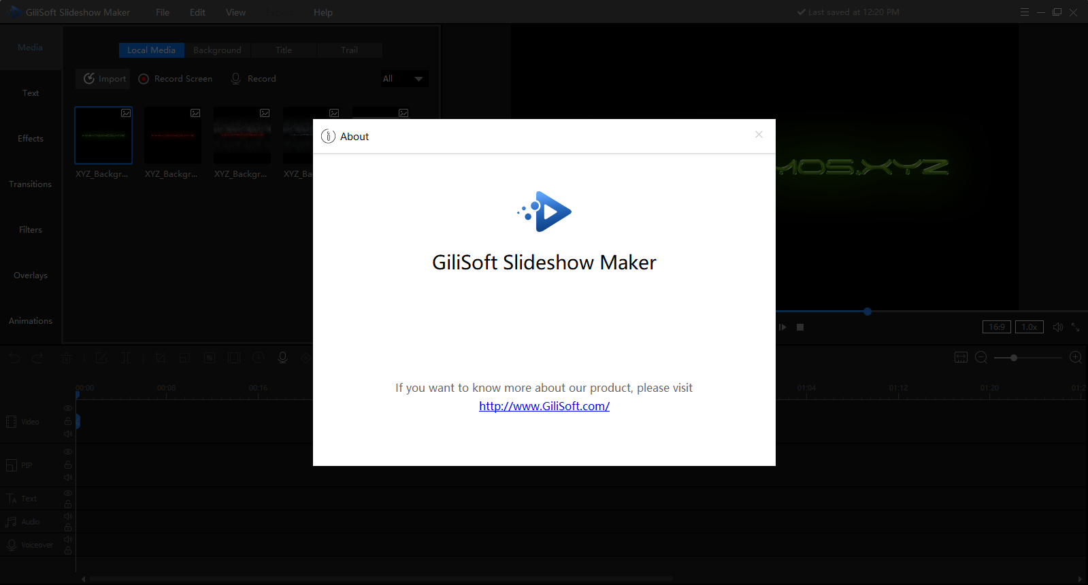The width and height of the screenshot is (1088, 585).
Task: Click the play next frame button
Action: (x=782, y=327)
